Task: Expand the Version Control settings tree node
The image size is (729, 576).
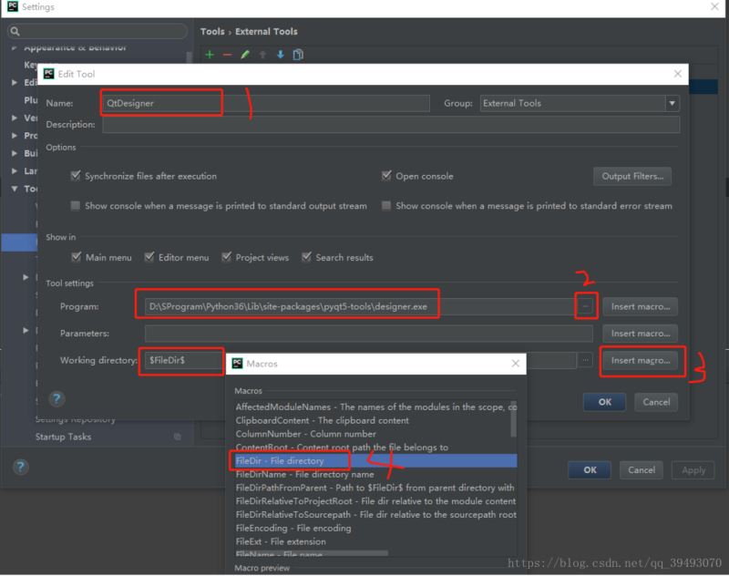Action: (15, 118)
